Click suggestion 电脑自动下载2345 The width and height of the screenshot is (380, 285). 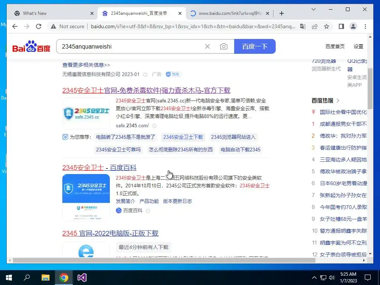tap(240, 150)
